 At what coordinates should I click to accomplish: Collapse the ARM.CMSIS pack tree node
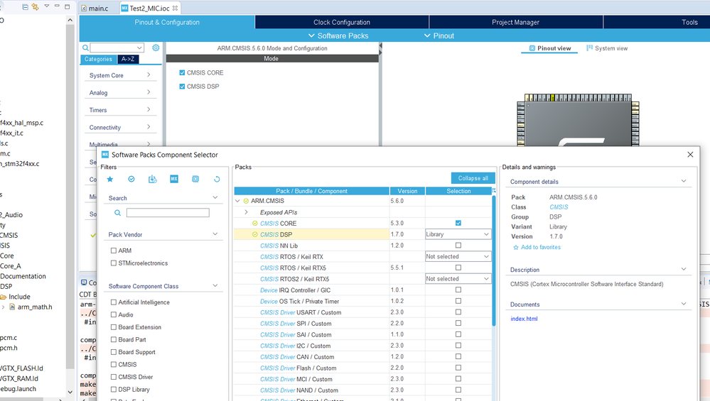click(x=237, y=201)
